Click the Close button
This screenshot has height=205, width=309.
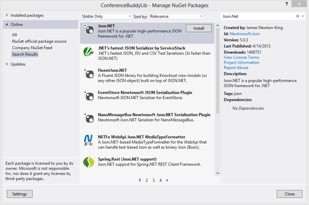tap(289, 194)
